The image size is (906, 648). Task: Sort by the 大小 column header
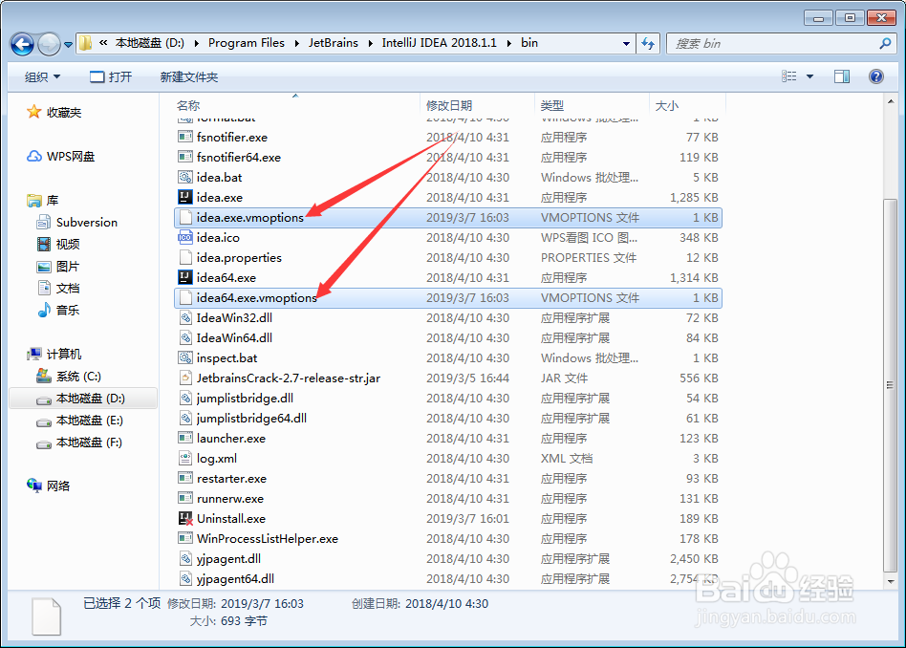tap(667, 105)
